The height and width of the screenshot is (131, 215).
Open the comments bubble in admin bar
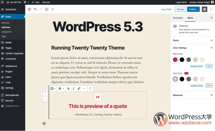click(26, 2)
